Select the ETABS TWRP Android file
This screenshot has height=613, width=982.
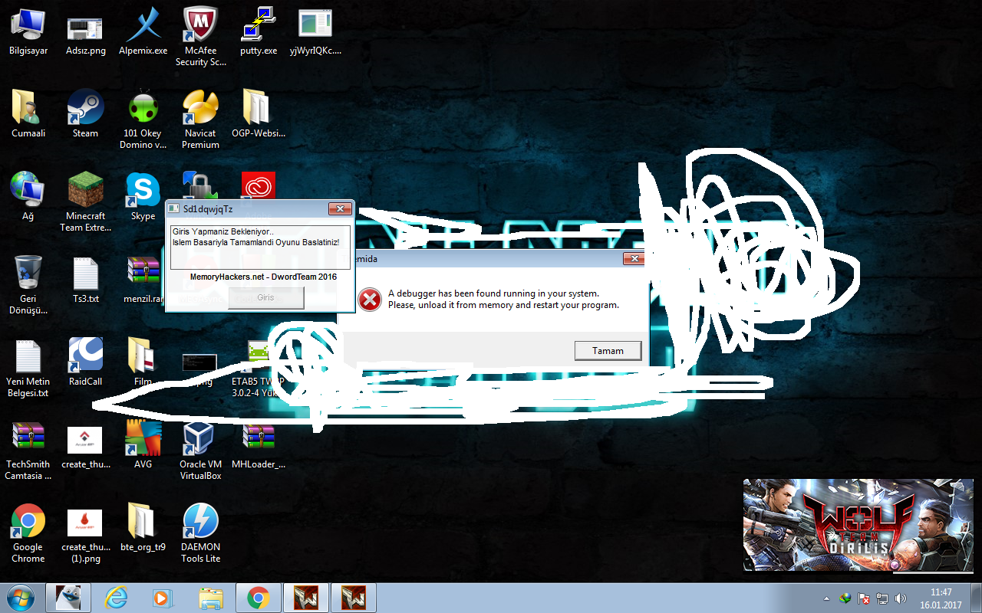coord(259,368)
